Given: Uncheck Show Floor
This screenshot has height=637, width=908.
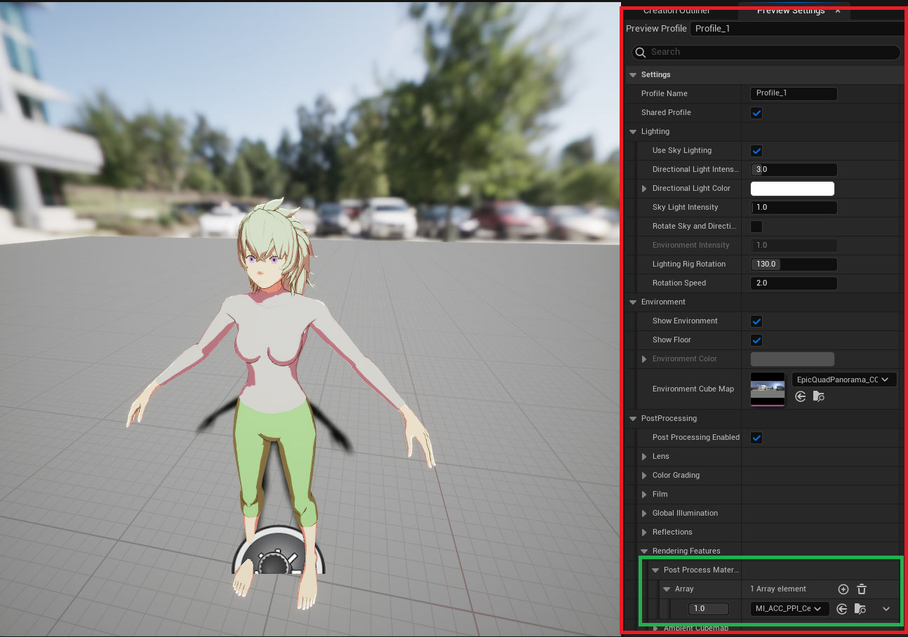Looking at the screenshot, I should click(756, 340).
